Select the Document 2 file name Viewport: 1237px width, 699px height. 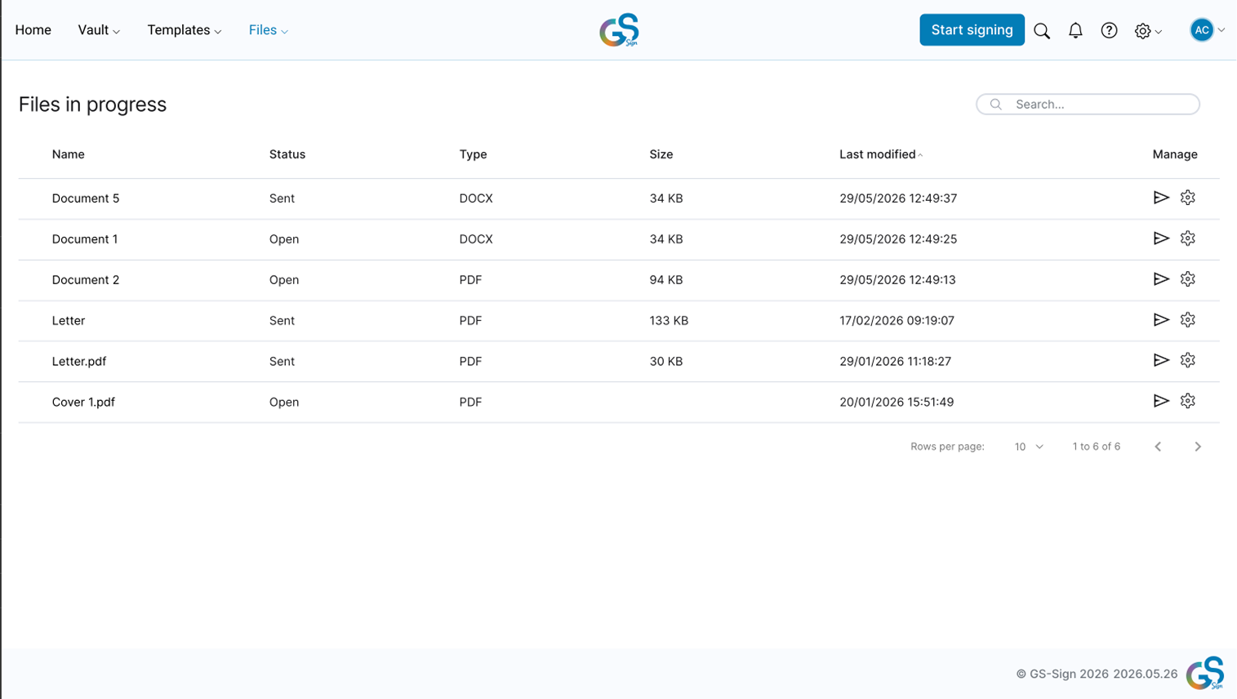point(86,280)
